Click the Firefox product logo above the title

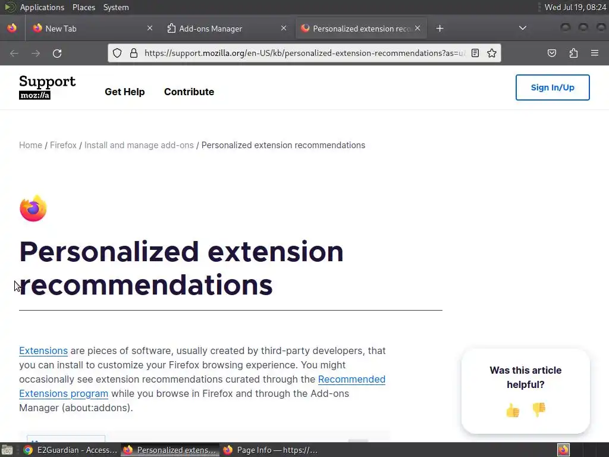pyautogui.click(x=33, y=208)
